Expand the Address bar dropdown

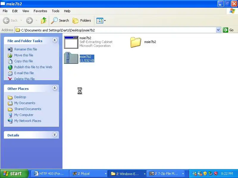[218, 30]
